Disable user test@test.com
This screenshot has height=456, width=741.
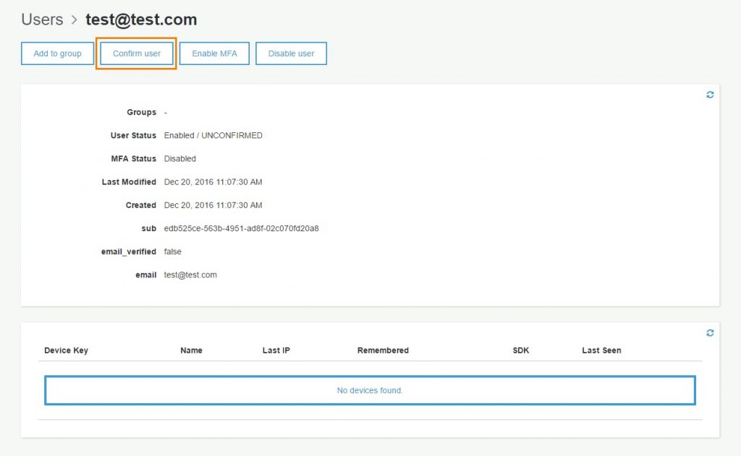(291, 53)
